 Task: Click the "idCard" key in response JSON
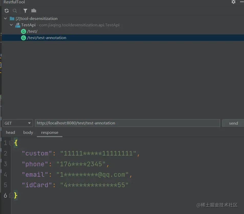[x=37, y=185]
